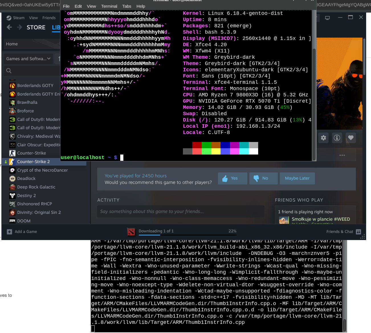
Task: Click the 'Kernel: Linux 6.18.4-gentoo-dist' line
Action: tap(233, 13)
